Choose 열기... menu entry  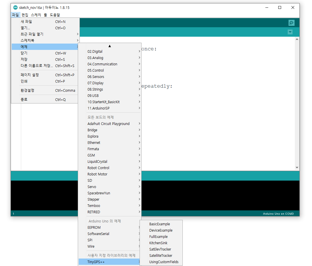(x=45, y=28)
